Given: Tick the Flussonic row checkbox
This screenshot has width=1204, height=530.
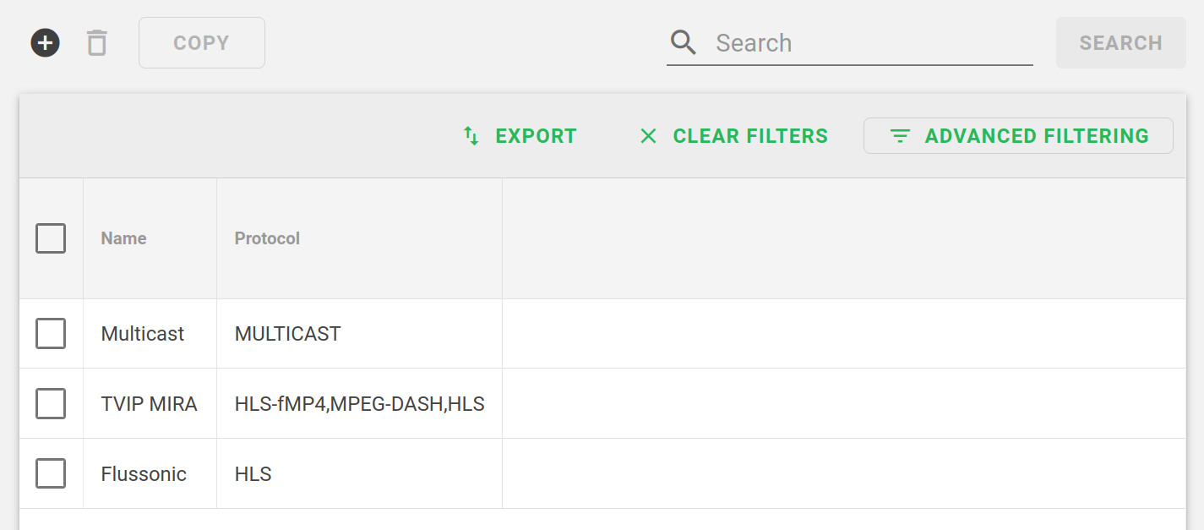Looking at the screenshot, I should click(51, 474).
